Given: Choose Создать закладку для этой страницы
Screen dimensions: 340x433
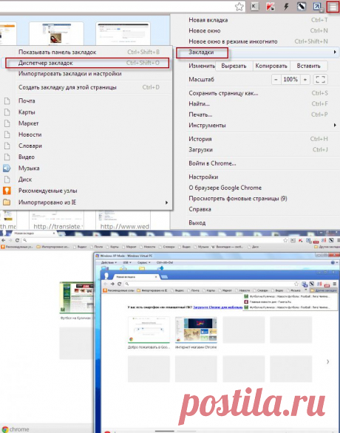Looking at the screenshot, I should (x=67, y=87).
